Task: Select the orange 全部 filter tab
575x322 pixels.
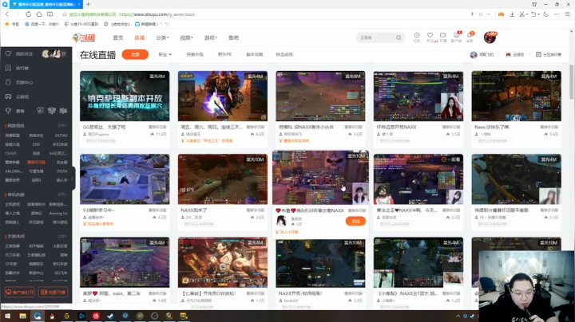Action: (x=135, y=54)
